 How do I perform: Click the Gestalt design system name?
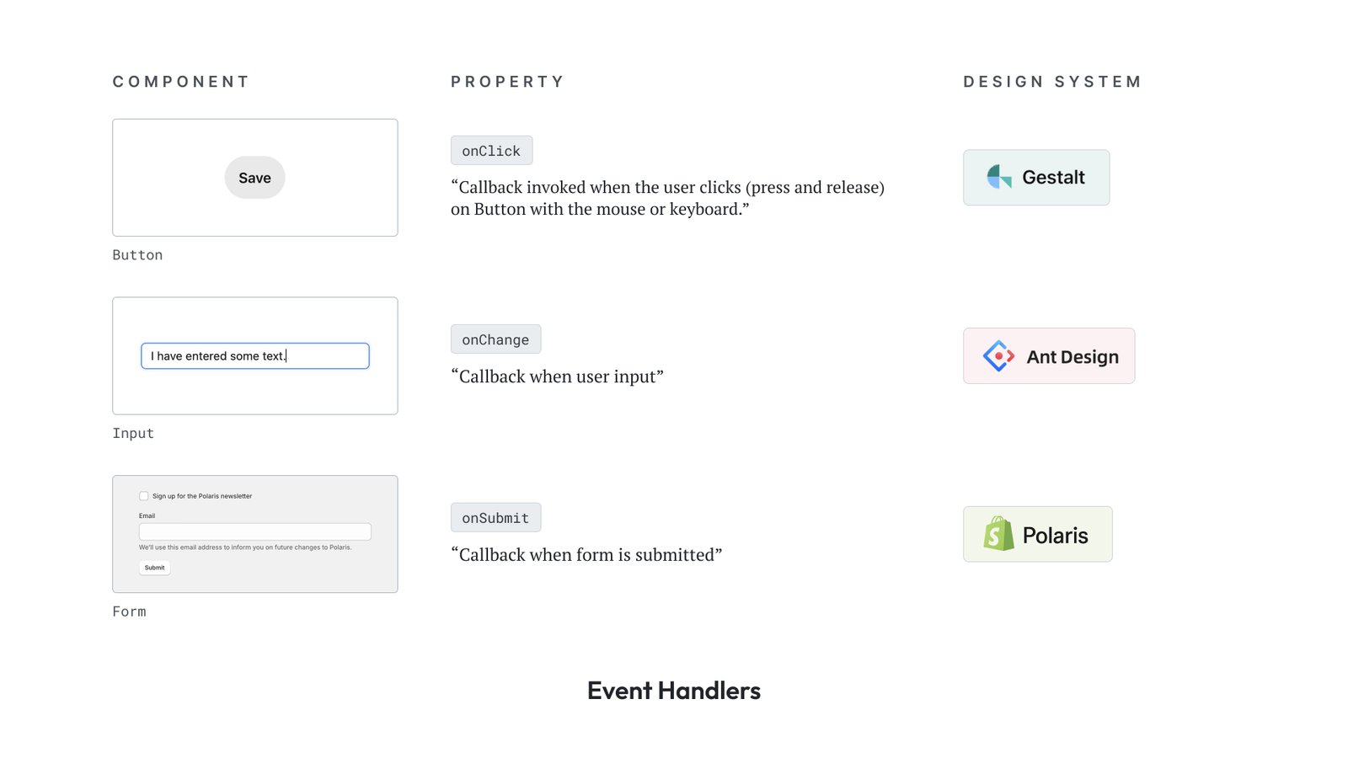(x=1053, y=178)
